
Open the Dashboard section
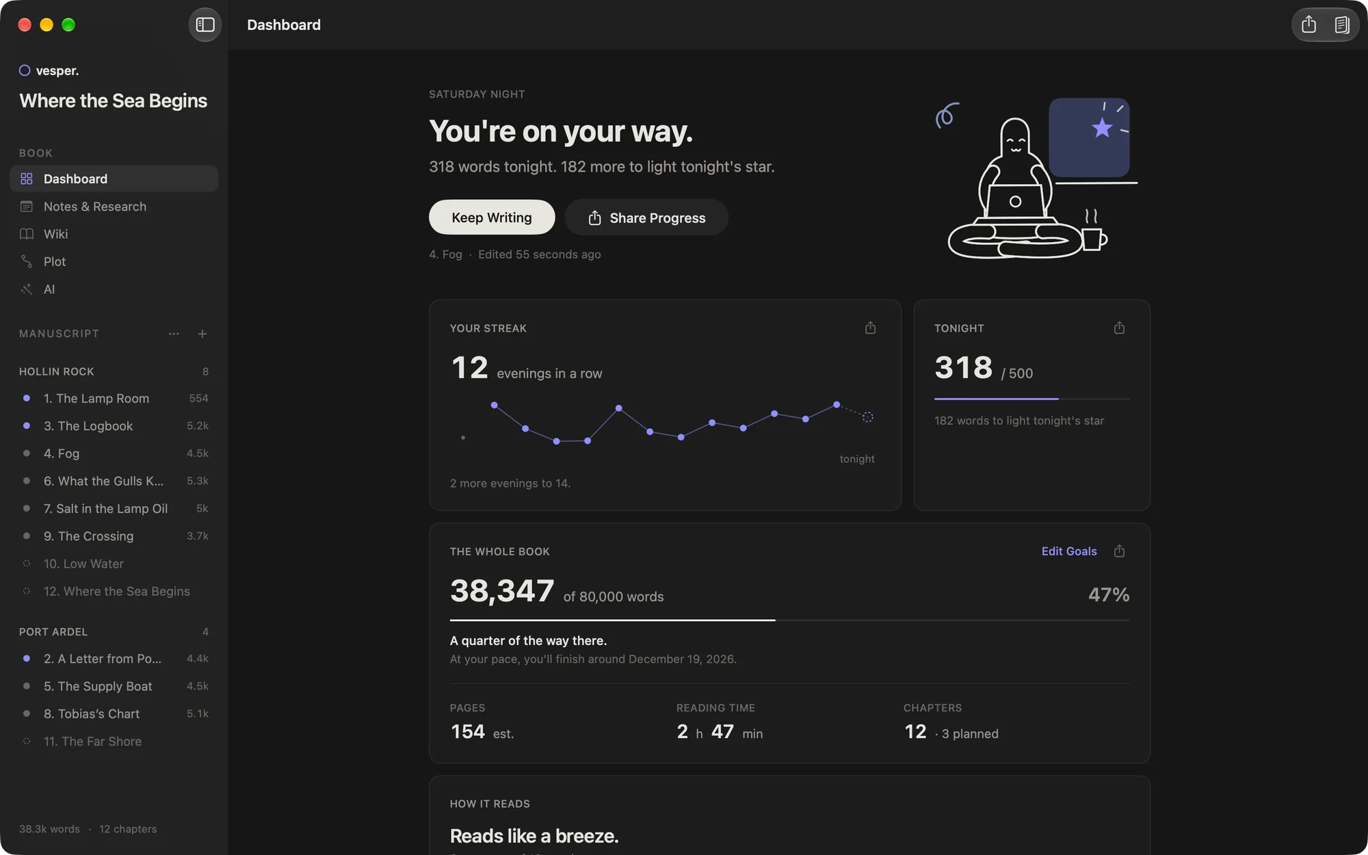click(x=114, y=179)
